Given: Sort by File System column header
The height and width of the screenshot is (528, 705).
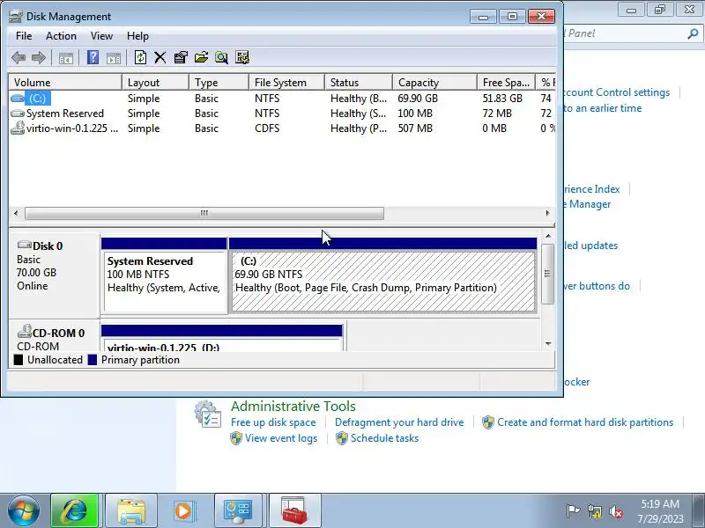Looking at the screenshot, I should point(287,83).
